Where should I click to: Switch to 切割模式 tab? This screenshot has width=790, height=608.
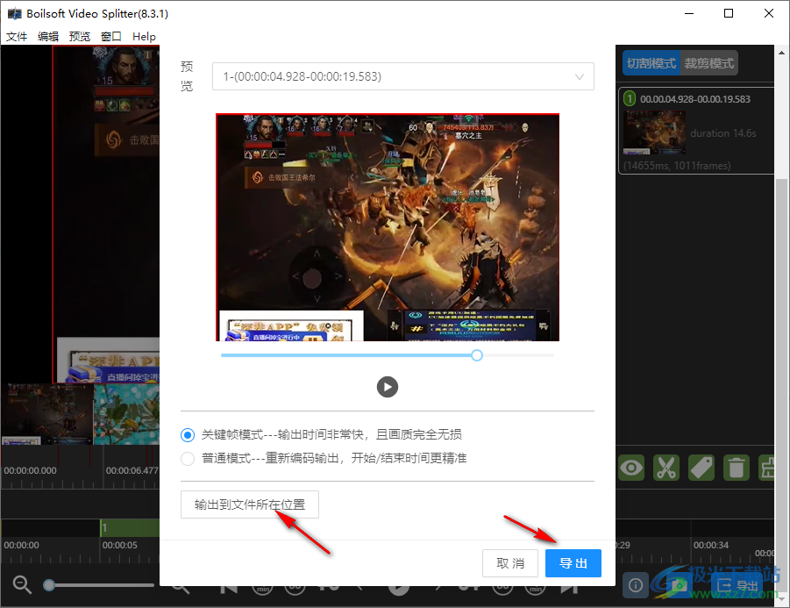point(651,63)
